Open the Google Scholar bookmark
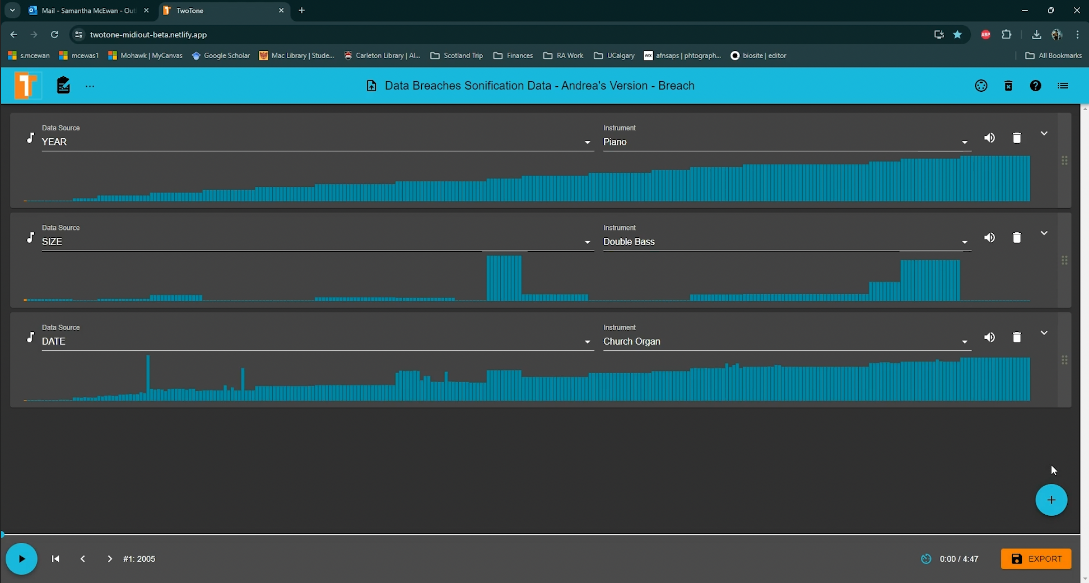 [x=221, y=55]
